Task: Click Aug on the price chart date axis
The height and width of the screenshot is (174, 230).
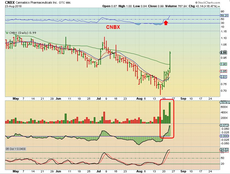Action: [x=139, y=99]
